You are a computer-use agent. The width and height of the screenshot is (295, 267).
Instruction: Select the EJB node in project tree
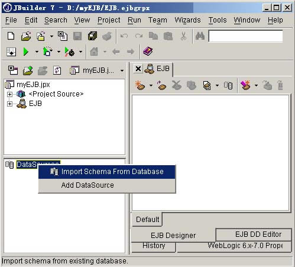pos(35,104)
